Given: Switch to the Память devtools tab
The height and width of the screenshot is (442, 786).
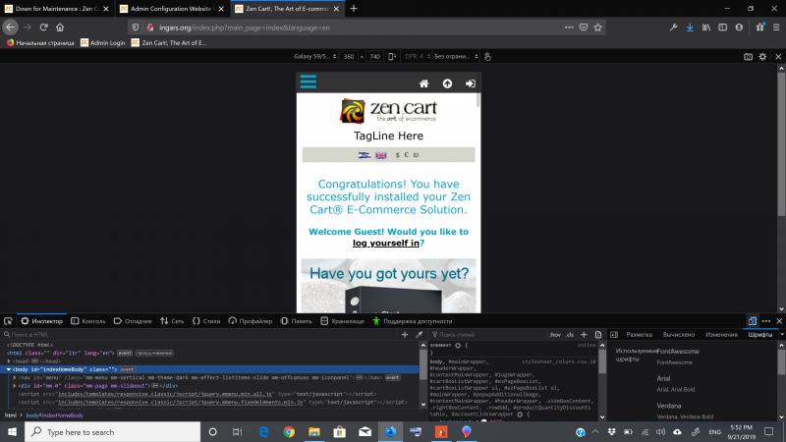Looking at the screenshot, I should pos(297,321).
